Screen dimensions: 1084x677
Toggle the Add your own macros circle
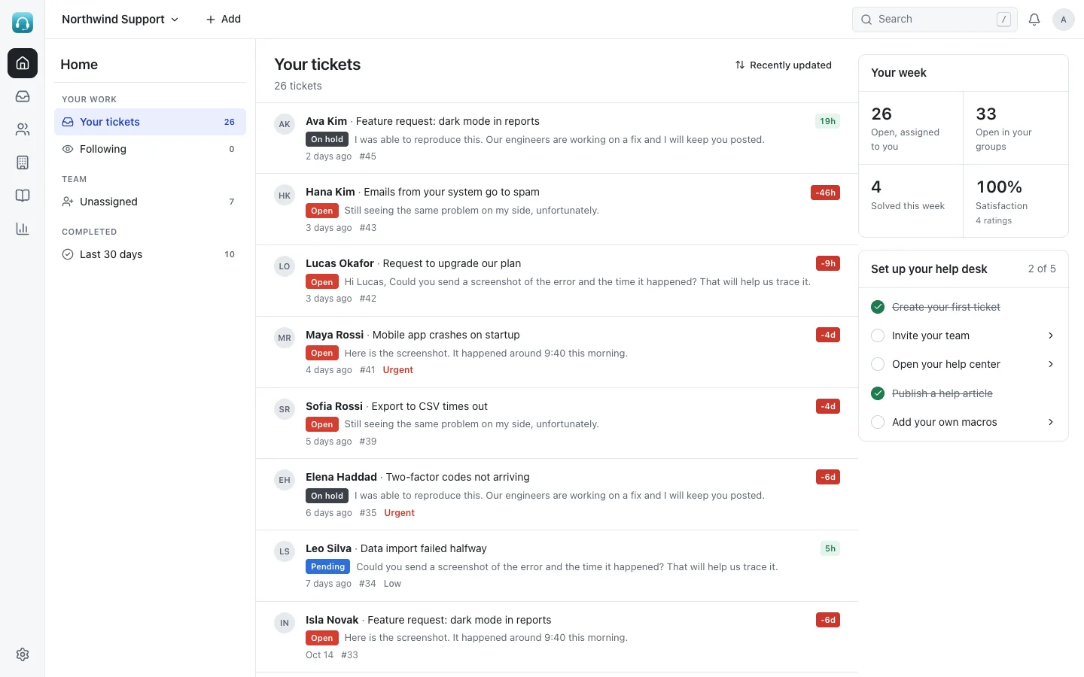pos(878,422)
